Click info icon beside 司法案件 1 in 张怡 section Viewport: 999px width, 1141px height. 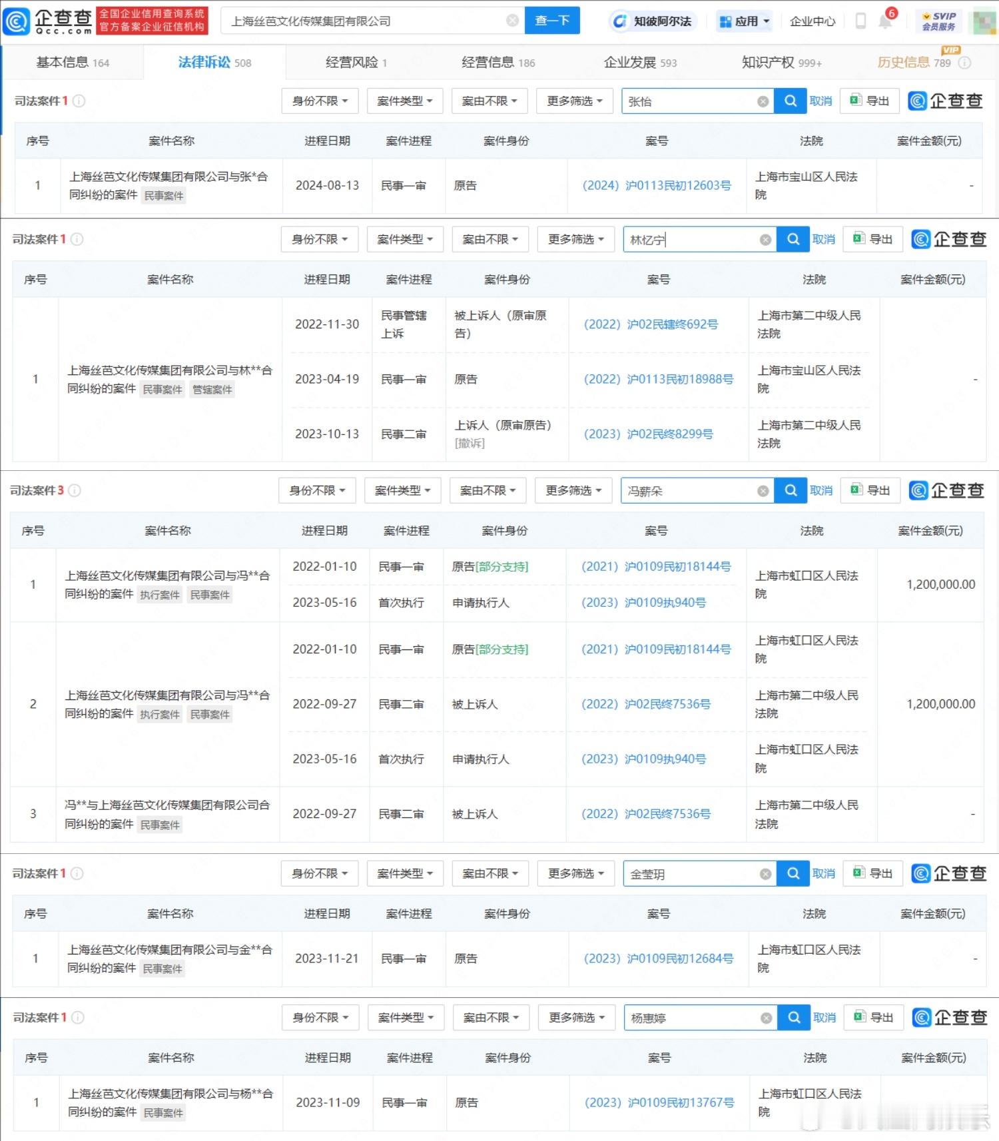[x=79, y=101]
